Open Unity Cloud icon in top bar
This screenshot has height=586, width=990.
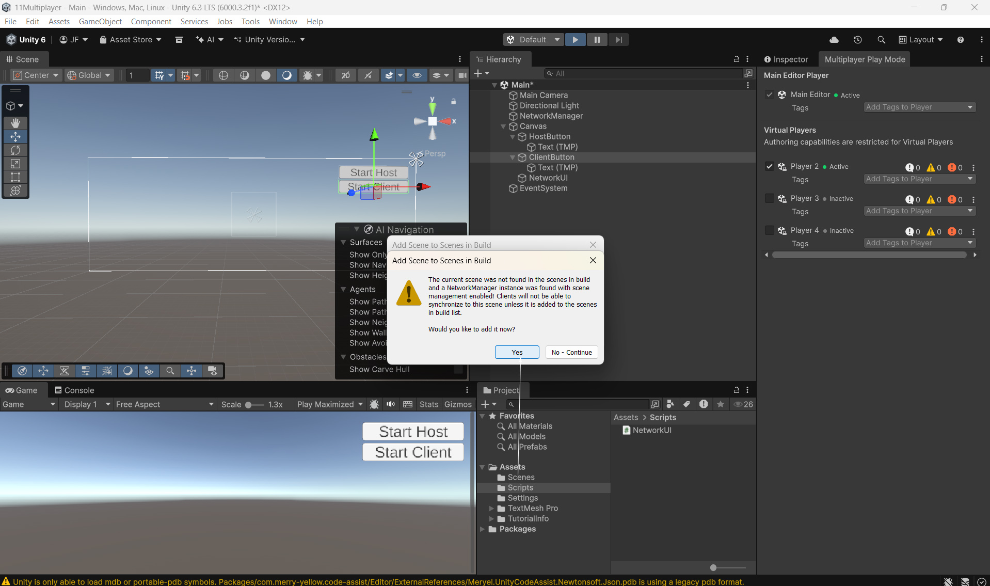[834, 40]
